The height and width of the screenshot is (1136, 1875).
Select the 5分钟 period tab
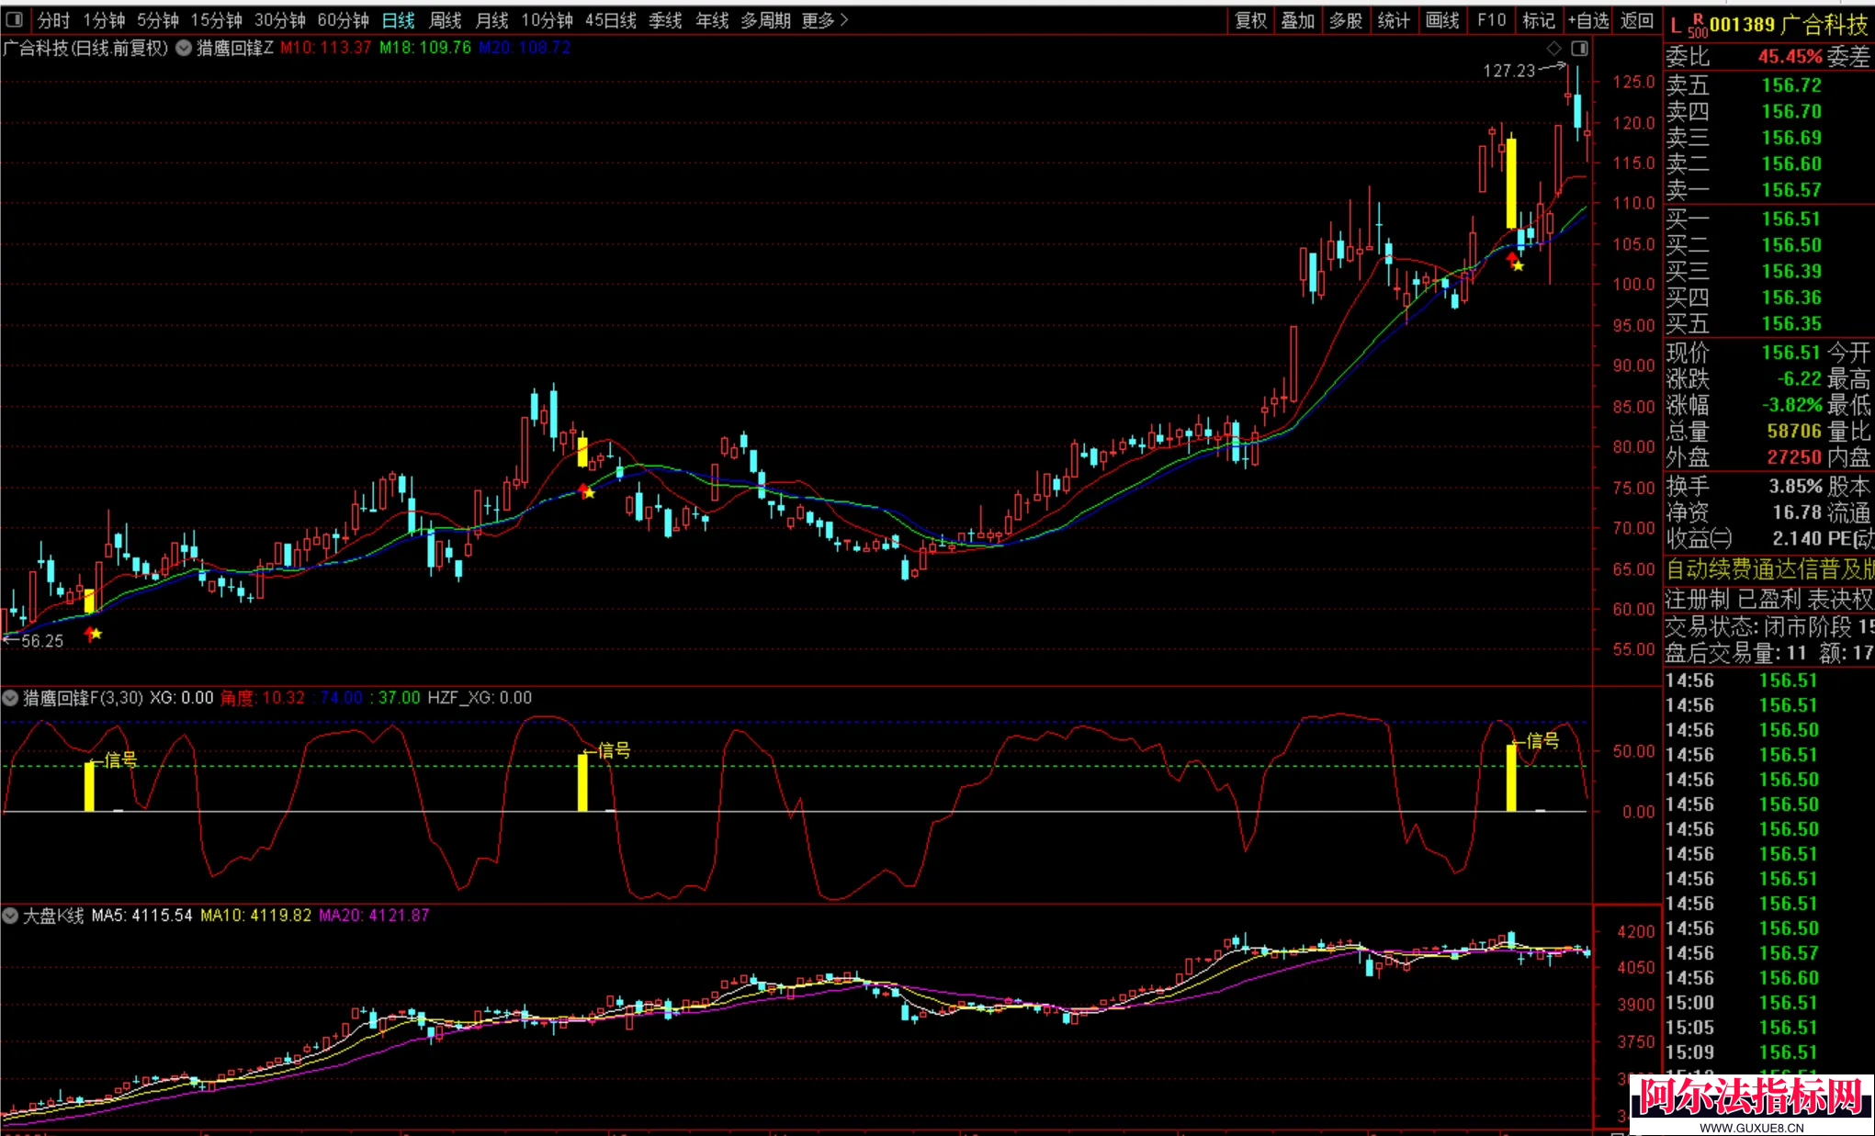coord(158,20)
